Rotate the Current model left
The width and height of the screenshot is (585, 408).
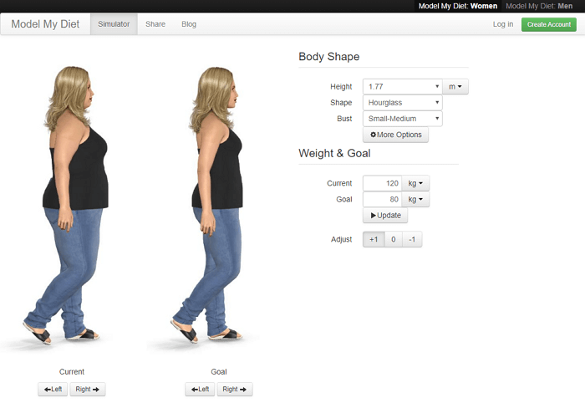pos(53,389)
